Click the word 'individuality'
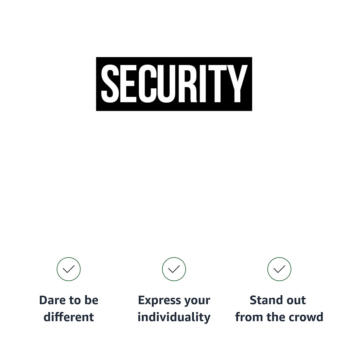 coord(174,317)
